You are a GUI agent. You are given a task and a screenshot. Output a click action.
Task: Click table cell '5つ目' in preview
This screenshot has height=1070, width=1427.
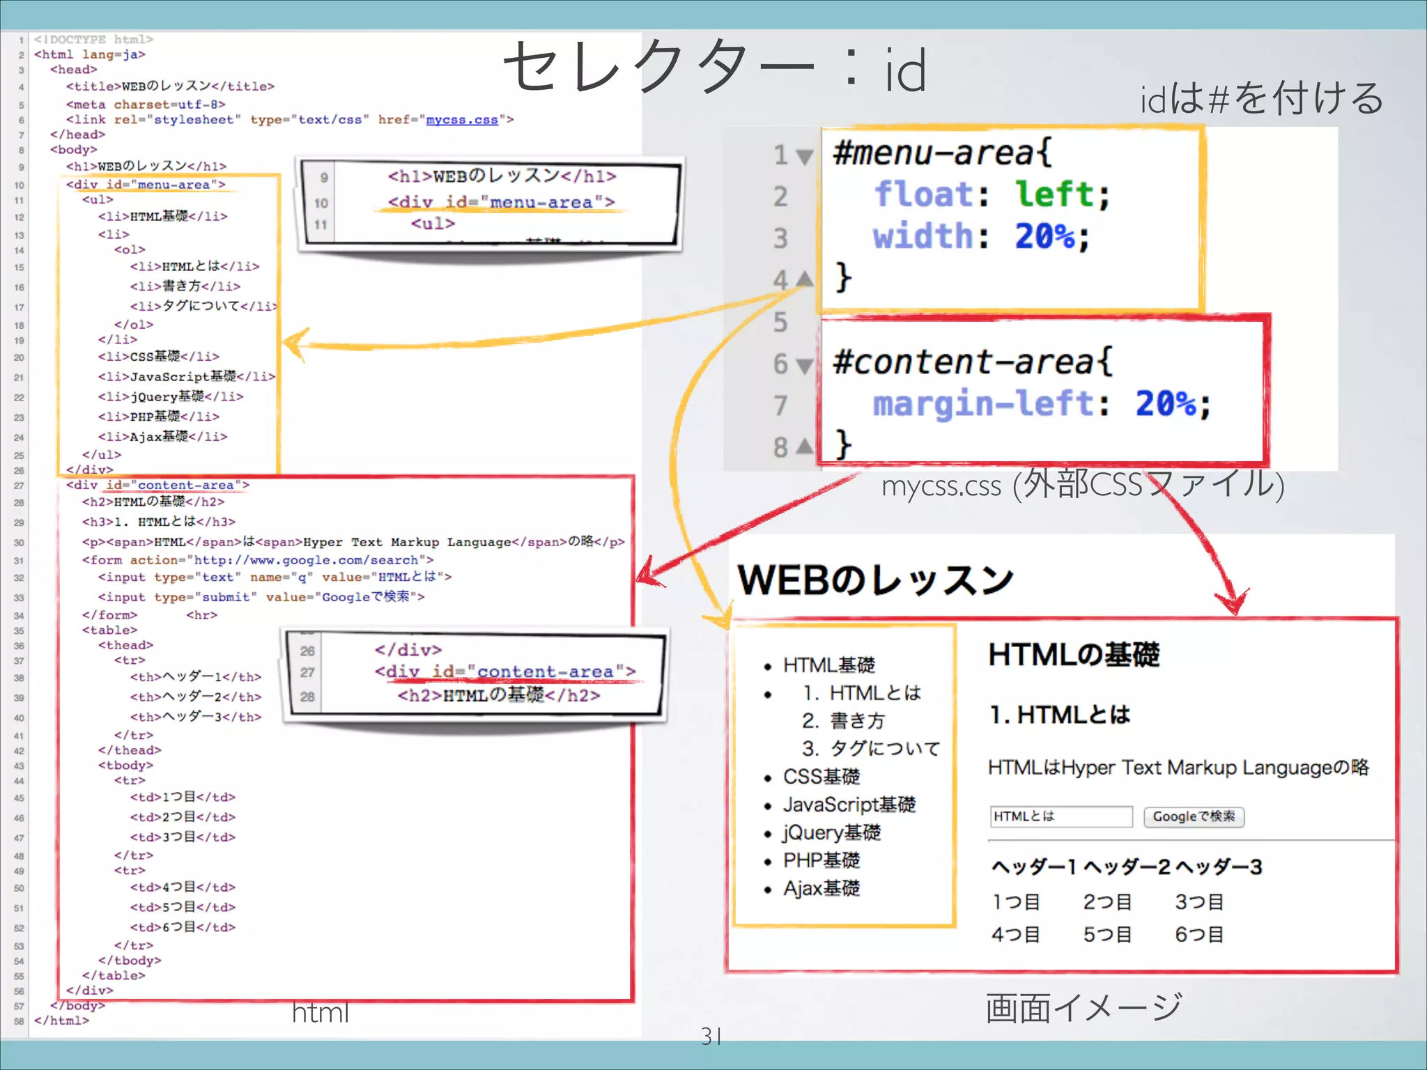pyautogui.click(x=1107, y=934)
